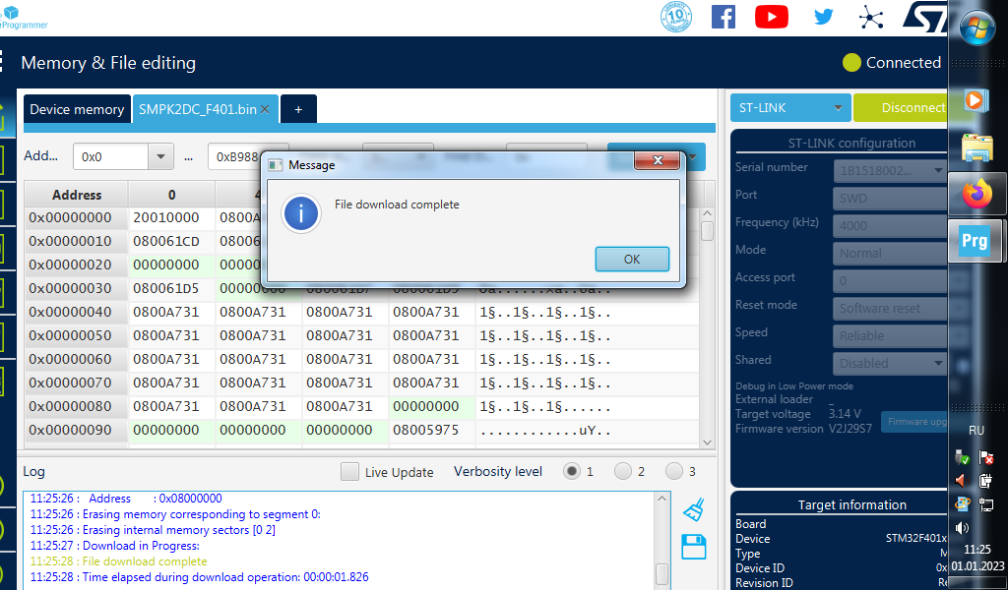1008x590 pixels.
Task: Click the Access port field showing 0
Action: pyautogui.click(x=890, y=280)
